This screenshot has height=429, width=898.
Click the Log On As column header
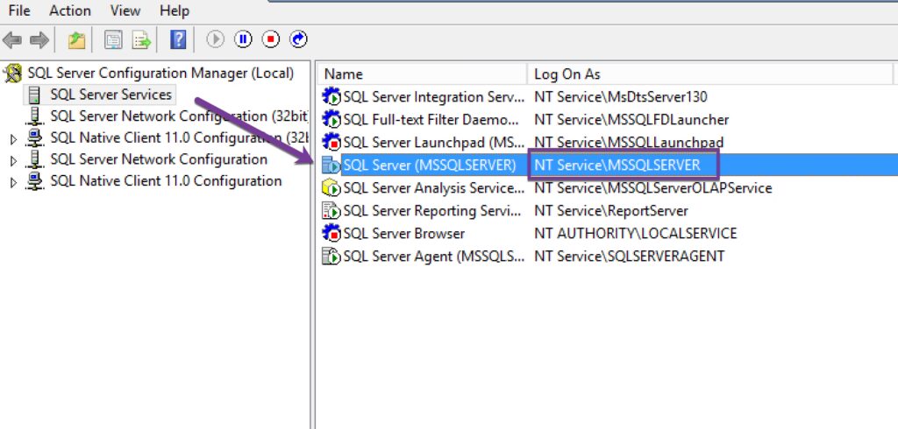click(567, 74)
